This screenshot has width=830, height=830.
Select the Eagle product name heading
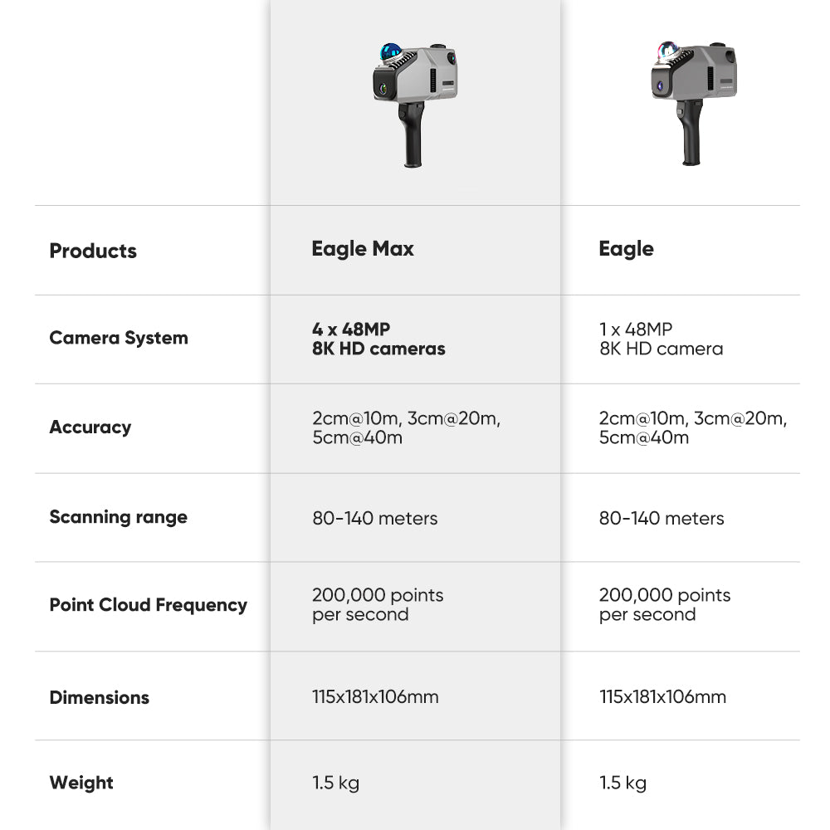(626, 248)
